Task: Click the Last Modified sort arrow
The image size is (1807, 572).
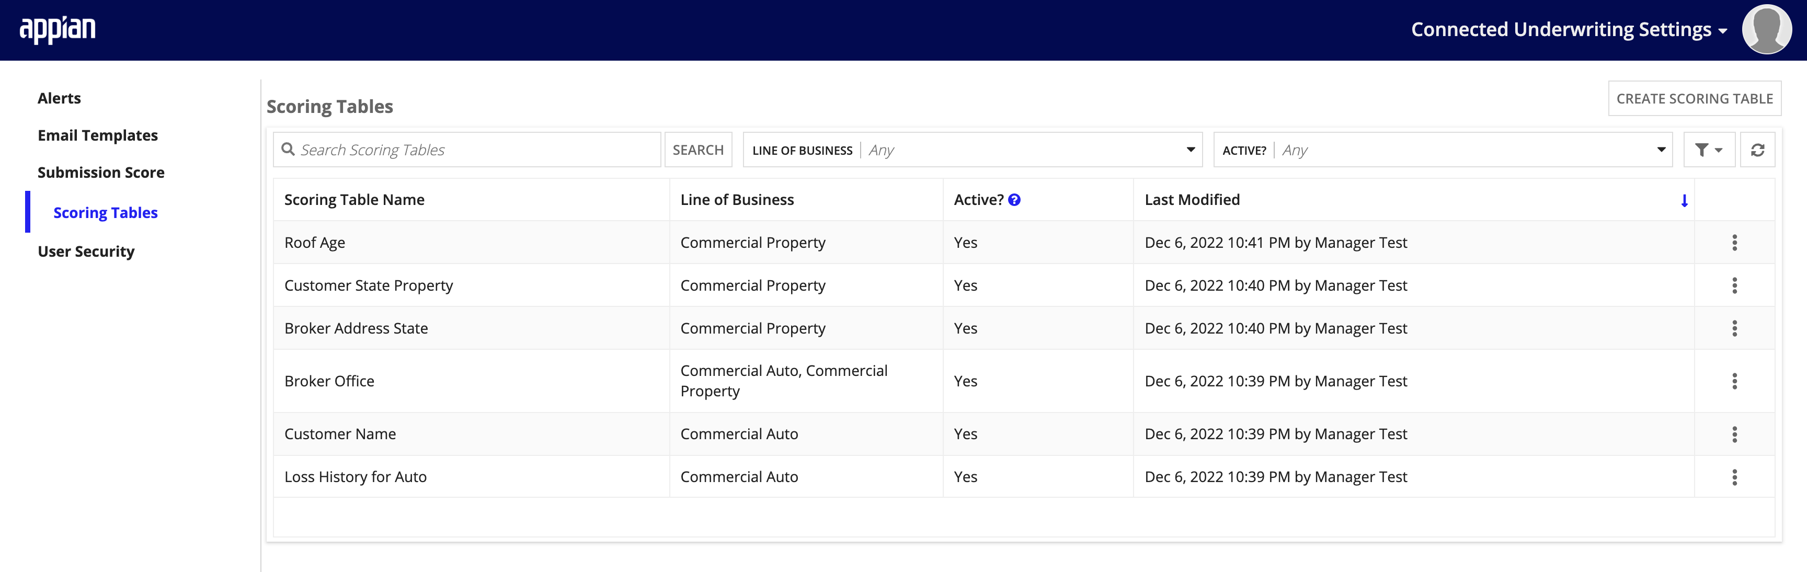Action: (x=1684, y=201)
